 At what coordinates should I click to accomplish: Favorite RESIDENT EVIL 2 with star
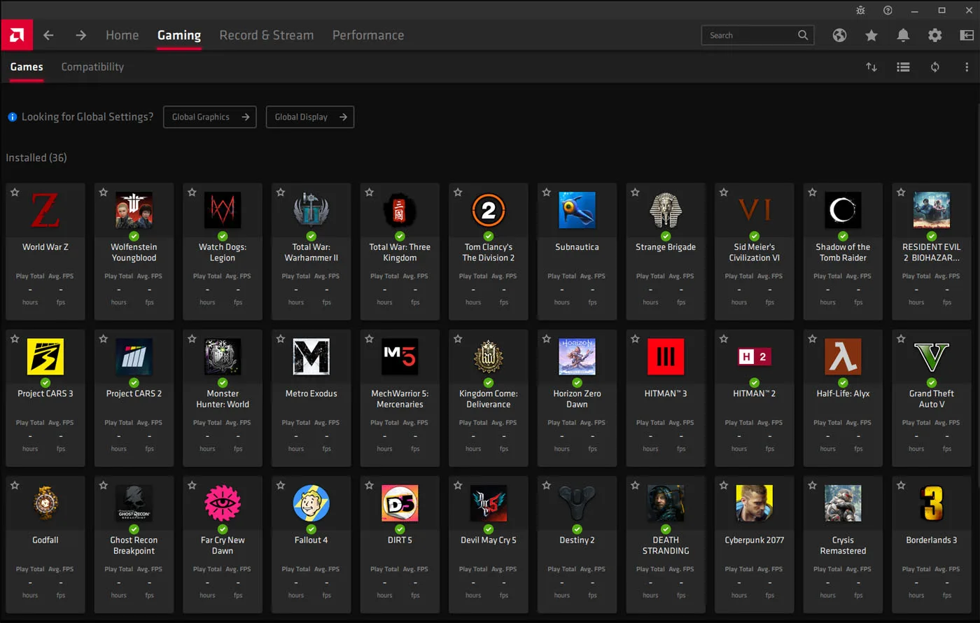(x=901, y=192)
